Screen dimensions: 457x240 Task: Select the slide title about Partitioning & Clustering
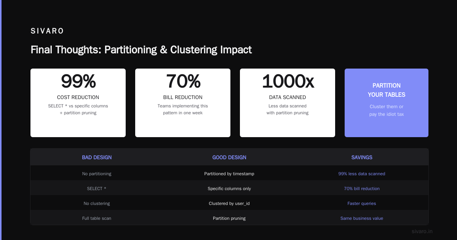141,50
